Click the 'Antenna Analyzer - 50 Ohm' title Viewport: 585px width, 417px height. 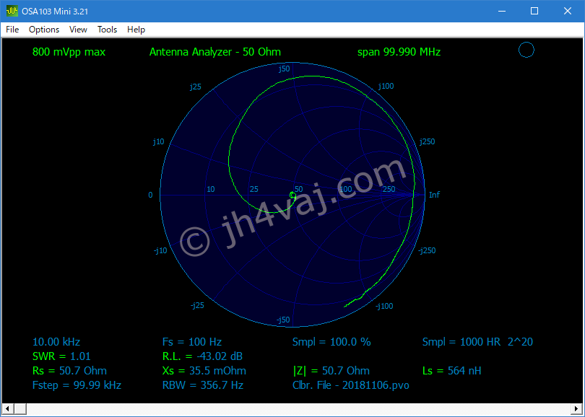pyautogui.click(x=215, y=52)
